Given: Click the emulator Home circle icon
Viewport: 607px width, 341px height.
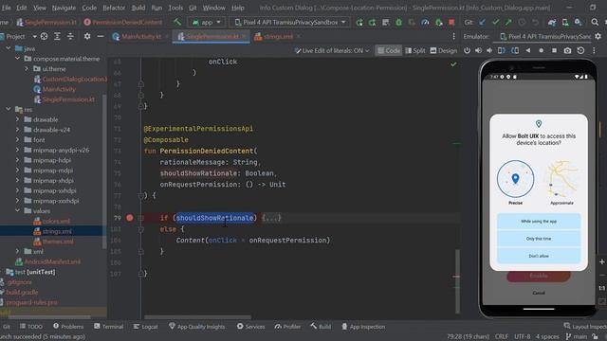Looking at the screenshot, I should click(542, 50).
